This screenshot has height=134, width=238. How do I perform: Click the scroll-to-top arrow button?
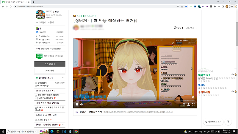pyautogui.click(x=228, y=121)
